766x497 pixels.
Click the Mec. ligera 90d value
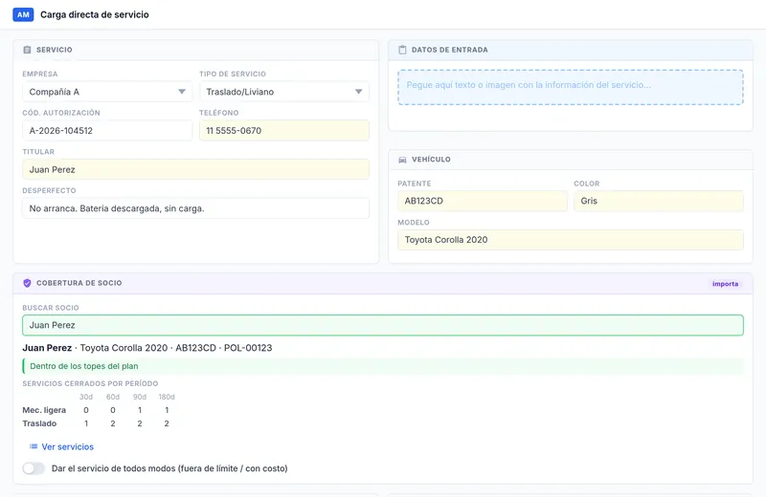[x=140, y=410]
